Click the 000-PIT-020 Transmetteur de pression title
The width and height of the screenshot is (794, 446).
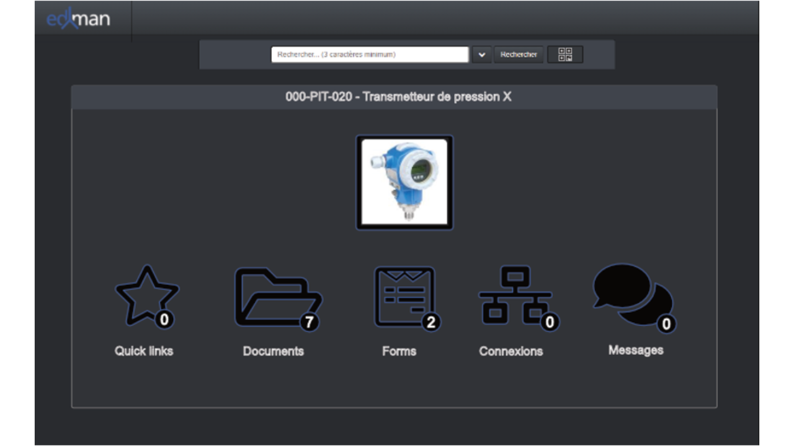398,97
